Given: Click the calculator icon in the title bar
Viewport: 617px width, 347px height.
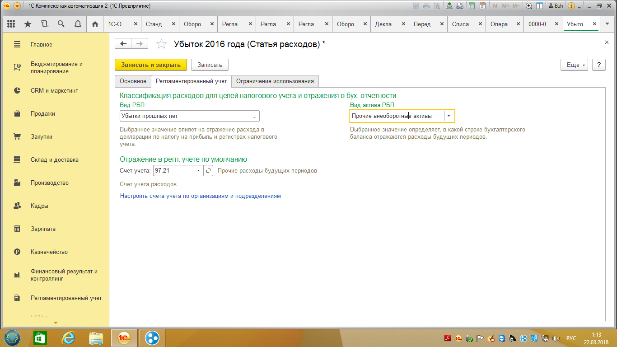Looking at the screenshot, I should pos(472,6).
